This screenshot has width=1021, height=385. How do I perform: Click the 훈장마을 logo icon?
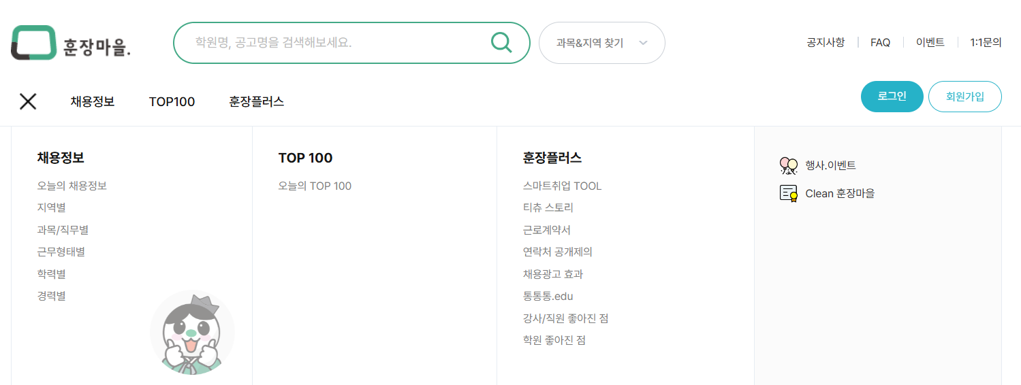pos(33,42)
